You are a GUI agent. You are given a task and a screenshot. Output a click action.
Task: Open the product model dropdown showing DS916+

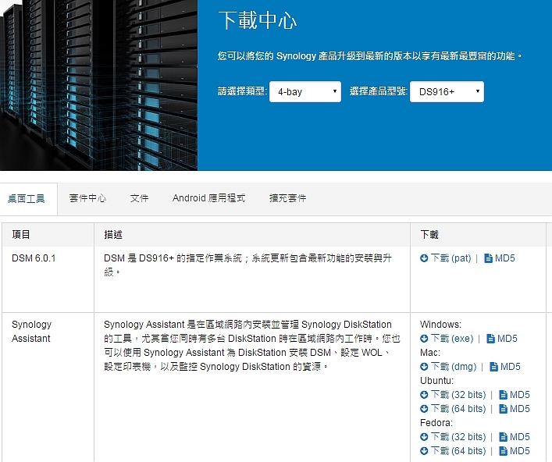pyautogui.click(x=447, y=92)
